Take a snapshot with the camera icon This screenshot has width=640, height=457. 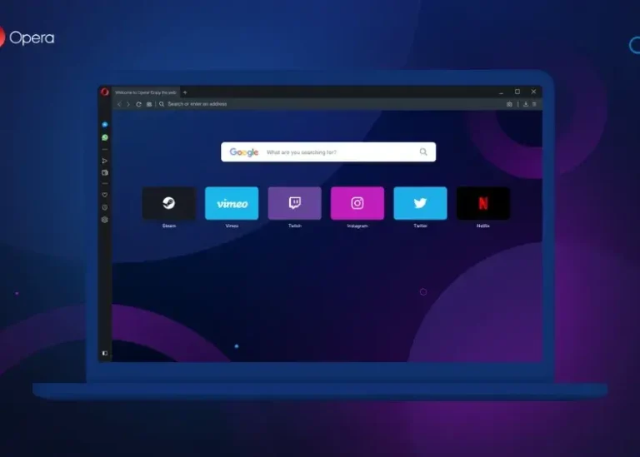[509, 104]
